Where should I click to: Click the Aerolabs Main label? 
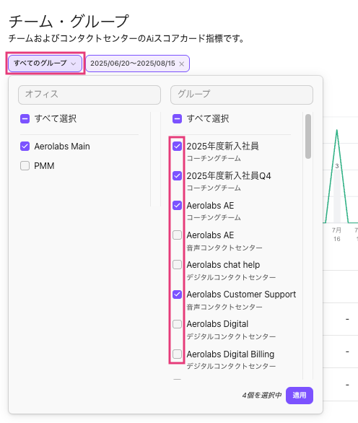[62, 147]
